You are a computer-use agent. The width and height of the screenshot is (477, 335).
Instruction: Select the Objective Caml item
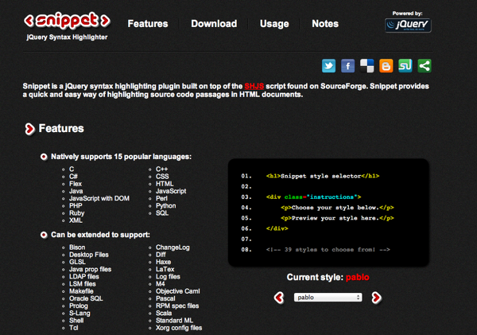coord(178,291)
